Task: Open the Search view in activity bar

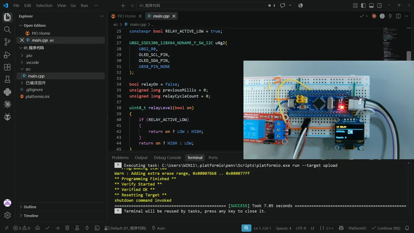Action: 7,30
